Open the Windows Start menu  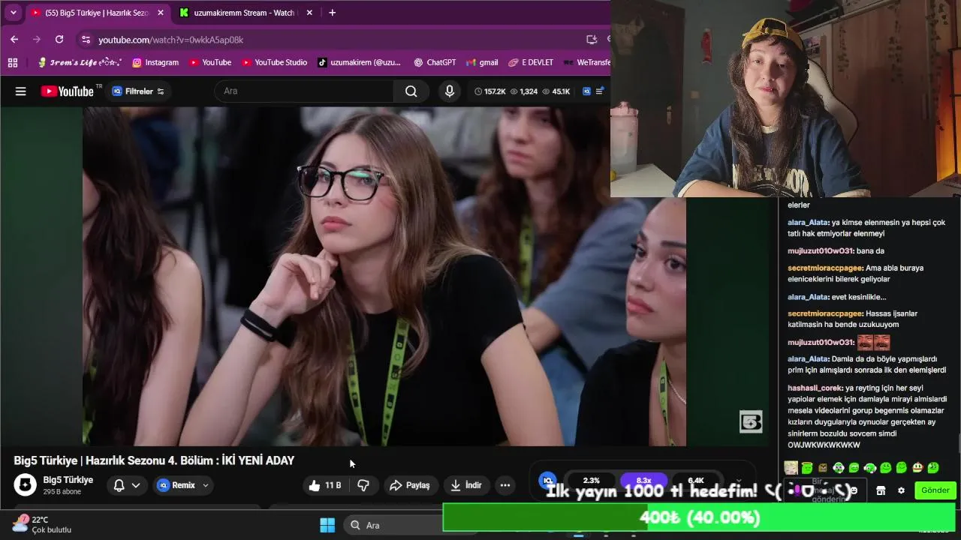pos(327,525)
